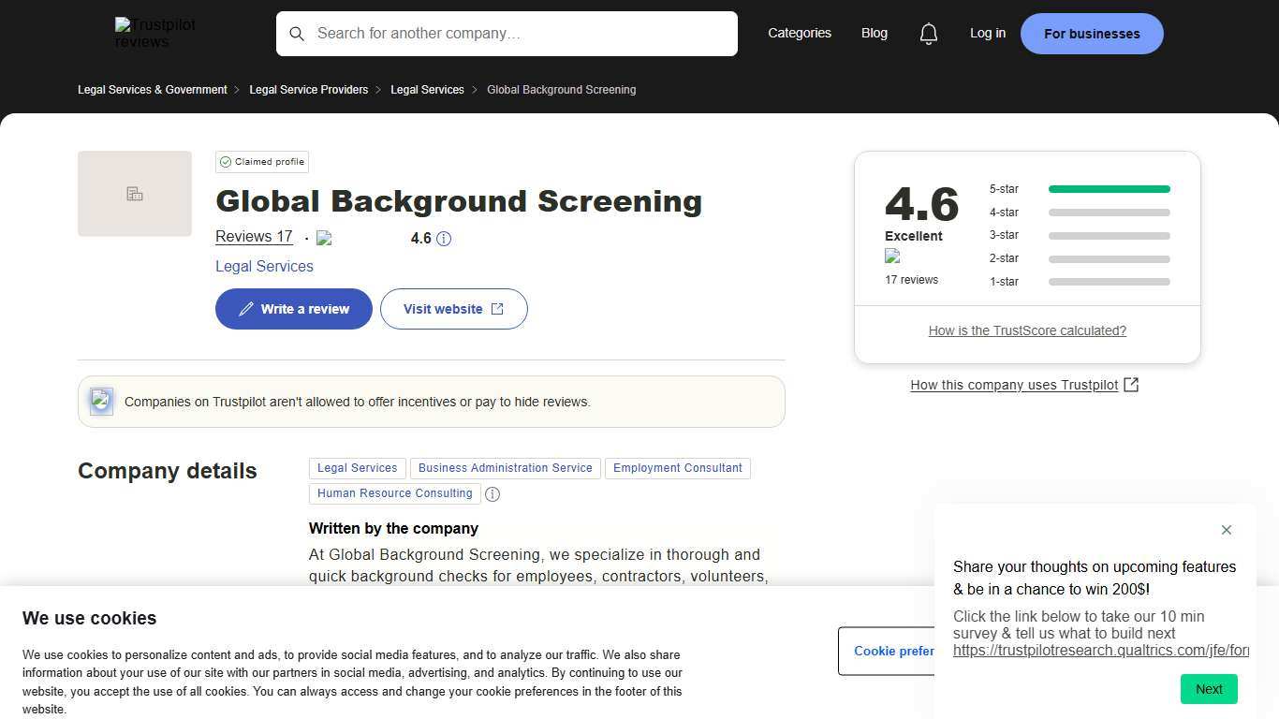
Task: Open the Categories menu
Action: (x=799, y=33)
